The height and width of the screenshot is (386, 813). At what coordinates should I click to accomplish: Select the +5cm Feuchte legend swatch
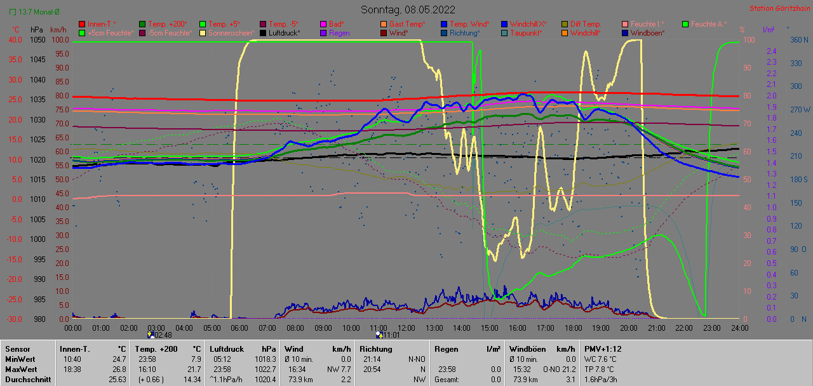coord(81,32)
